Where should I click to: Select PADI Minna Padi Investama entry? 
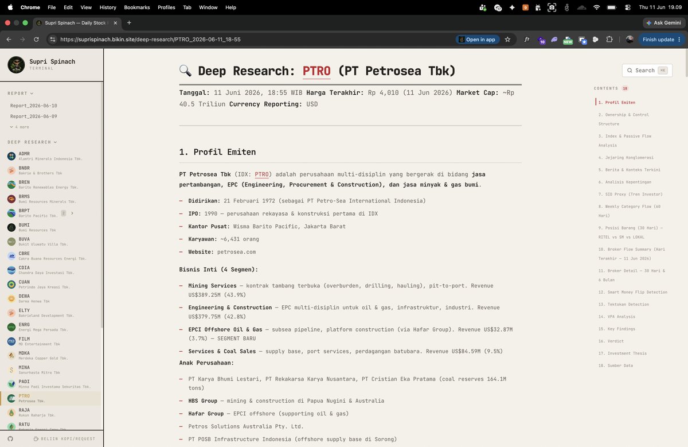[52, 384]
